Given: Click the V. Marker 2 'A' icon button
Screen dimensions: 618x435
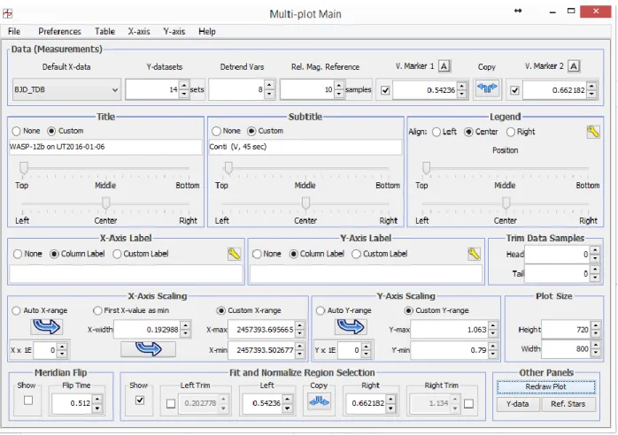Looking at the screenshot, I should click(x=574, y=66).
